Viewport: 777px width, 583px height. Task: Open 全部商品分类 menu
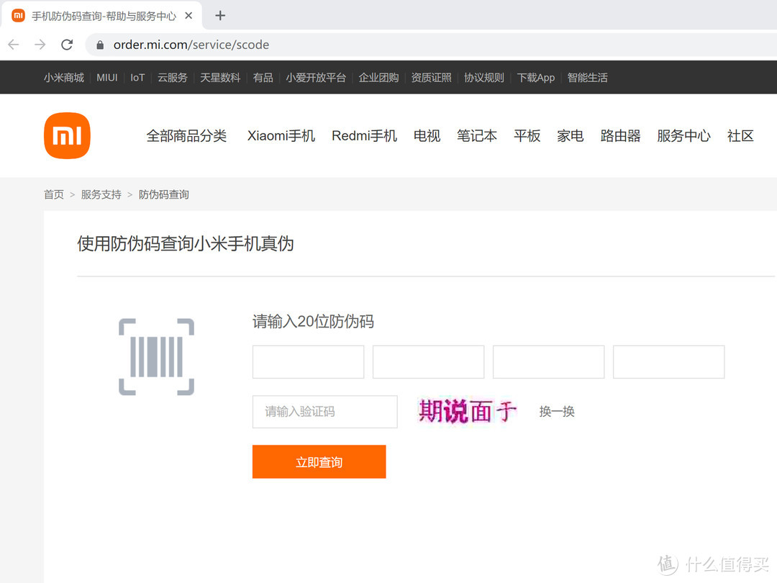(x=186, y=136)
